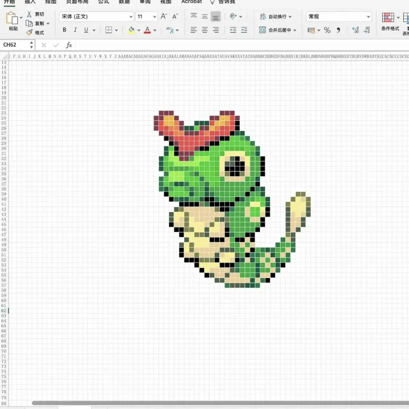Screen dimensions: 409x409
Task: Increase font size with large A icon
Action: click(164, 16)
